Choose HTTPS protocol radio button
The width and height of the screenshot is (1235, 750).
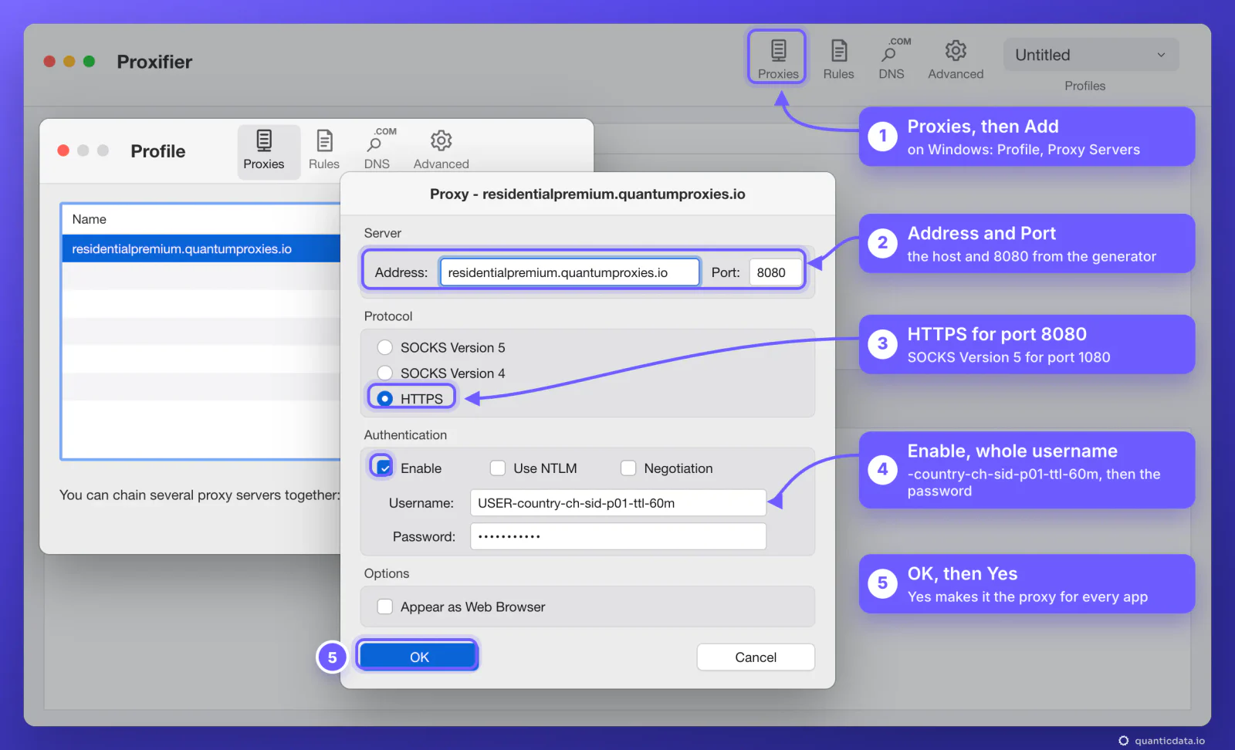[385, 398]
